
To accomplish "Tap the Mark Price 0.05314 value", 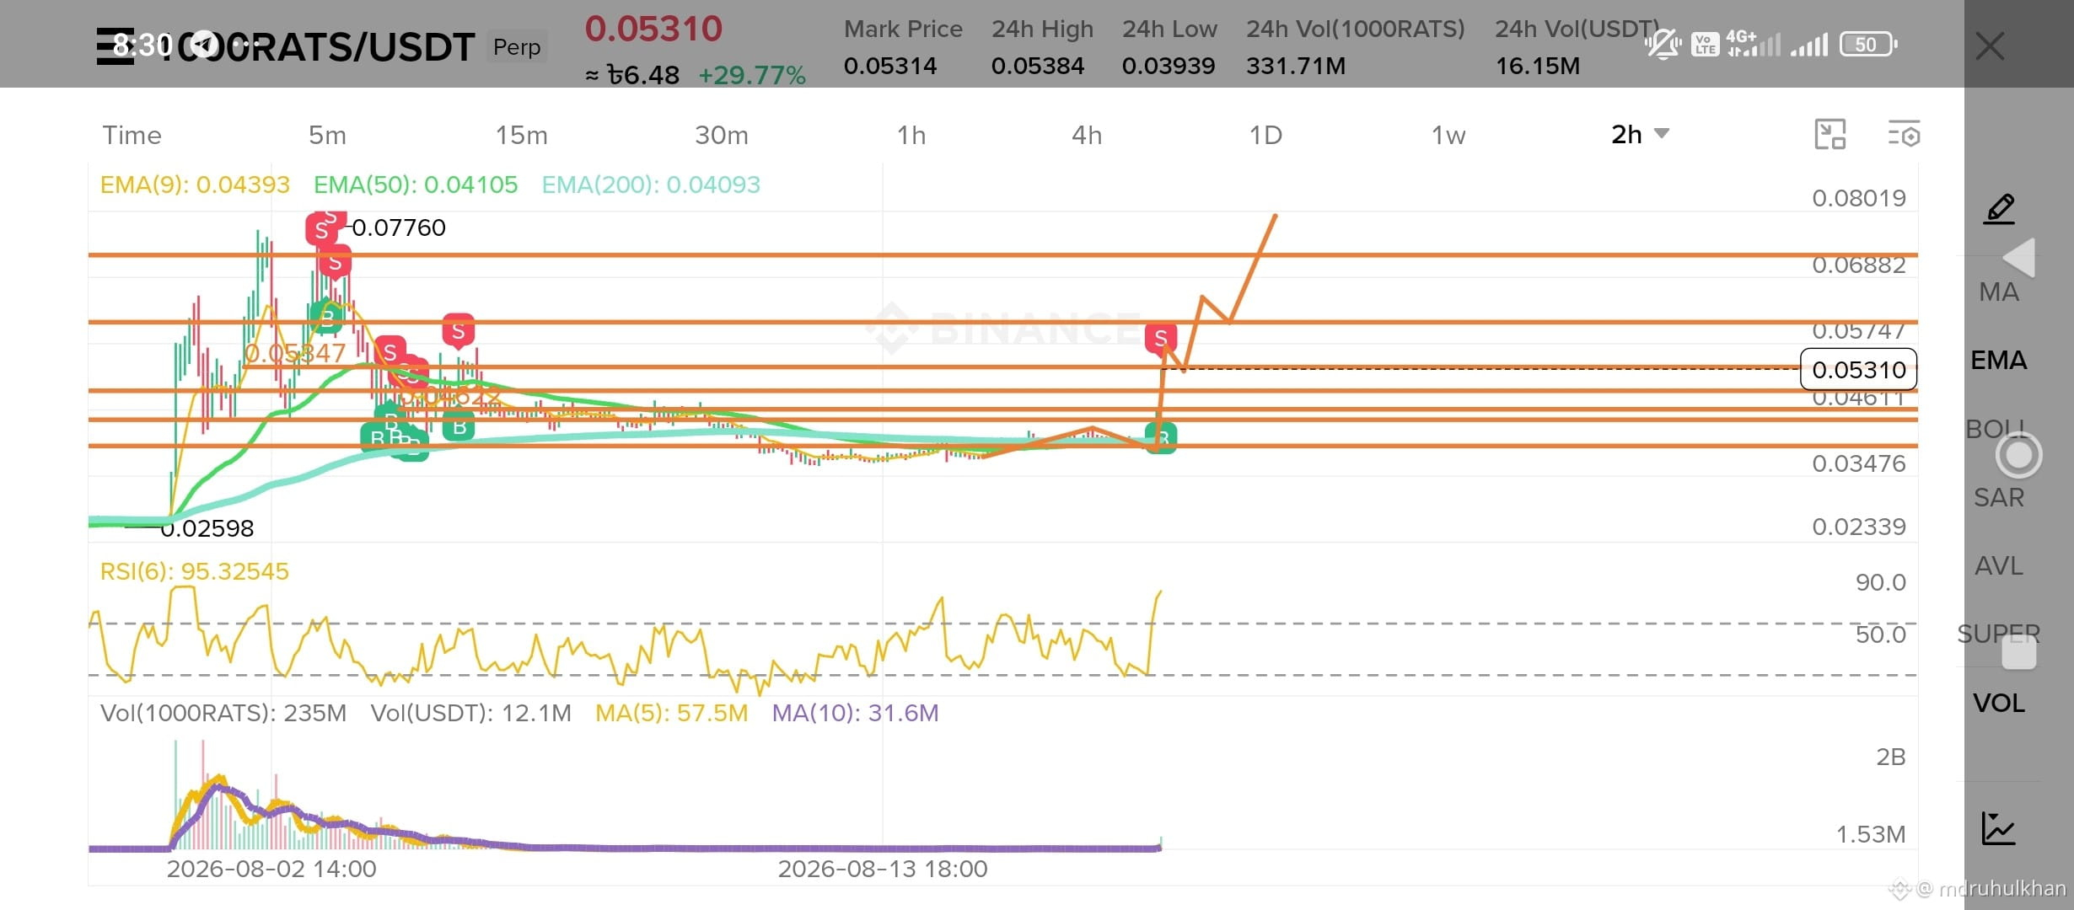I will [890, 66].
